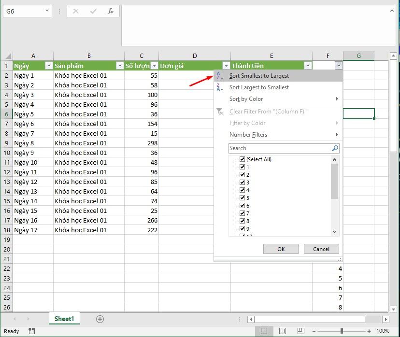Screen dimensions: 400x337
Task: Confirm the filter with OK
Action: 281,249
